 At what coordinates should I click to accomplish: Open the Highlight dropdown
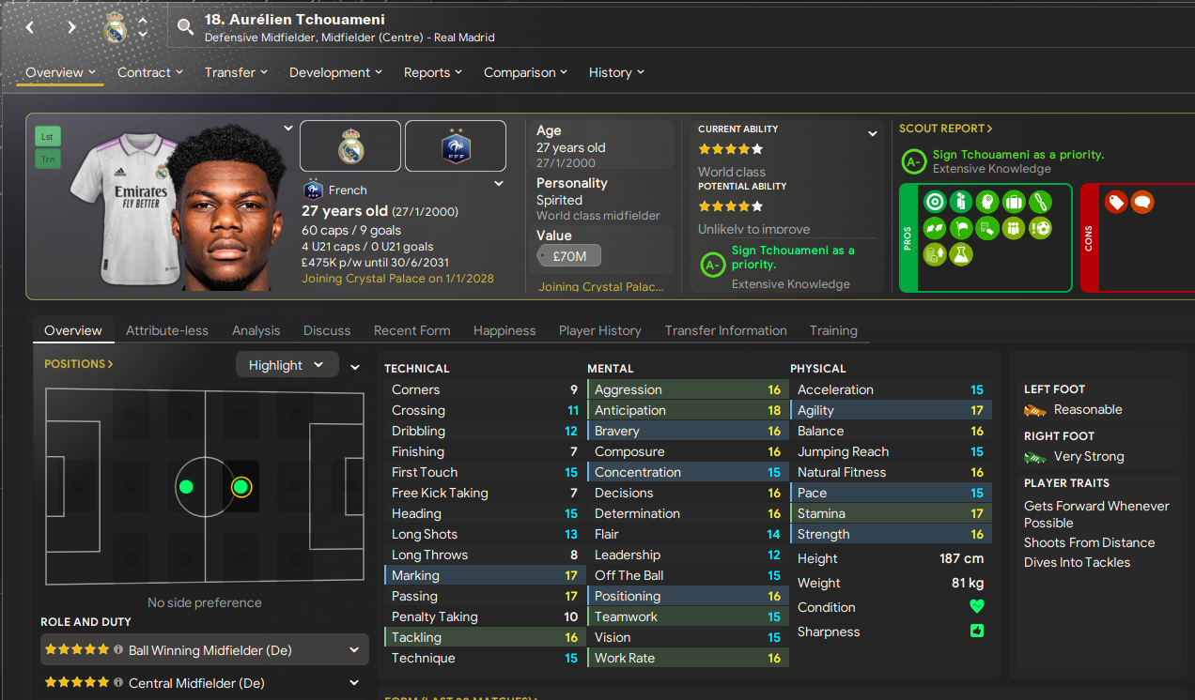click(287, 365)
